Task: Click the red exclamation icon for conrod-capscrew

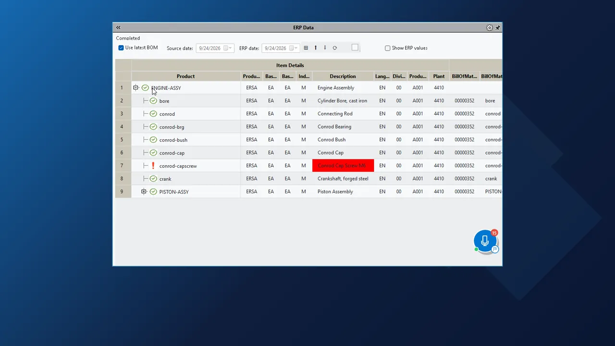Action: click(x=153, y=166)
